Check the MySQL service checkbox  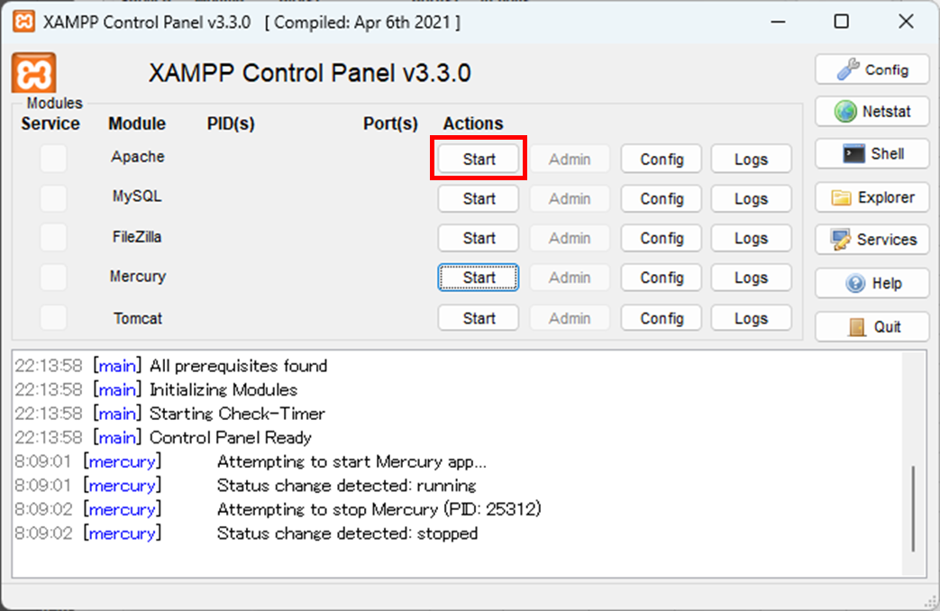[52, 197]
